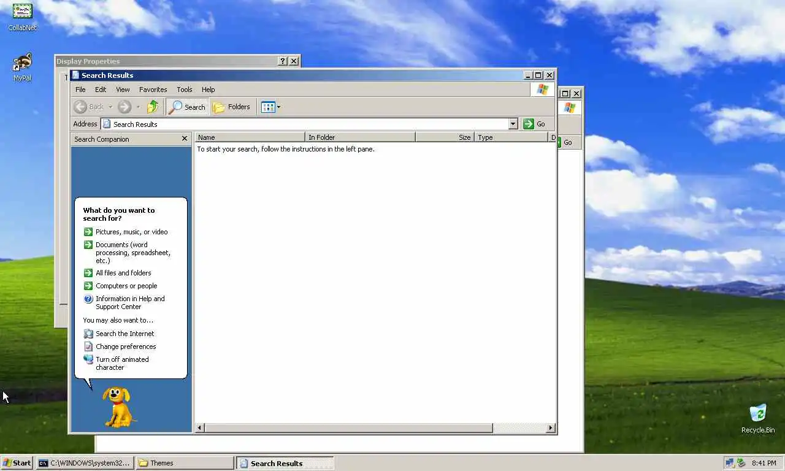Open the CollabNet desktop icon
785x471 pixels.
(23, 17)
